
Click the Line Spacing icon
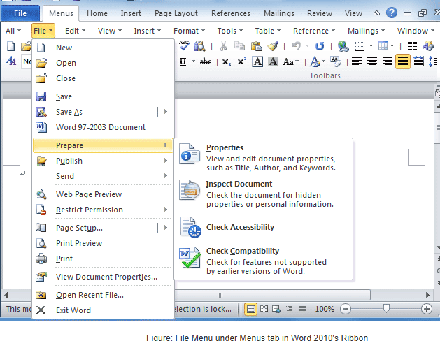(x=433, y=61)
